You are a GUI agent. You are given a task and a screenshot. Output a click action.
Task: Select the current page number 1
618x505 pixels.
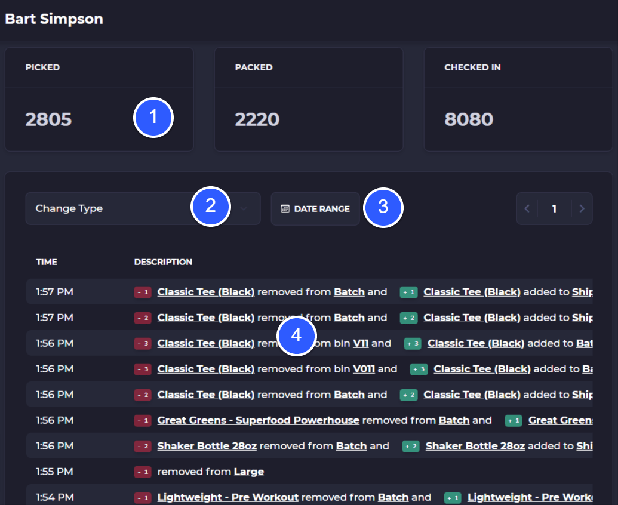[x=554, y=209]
